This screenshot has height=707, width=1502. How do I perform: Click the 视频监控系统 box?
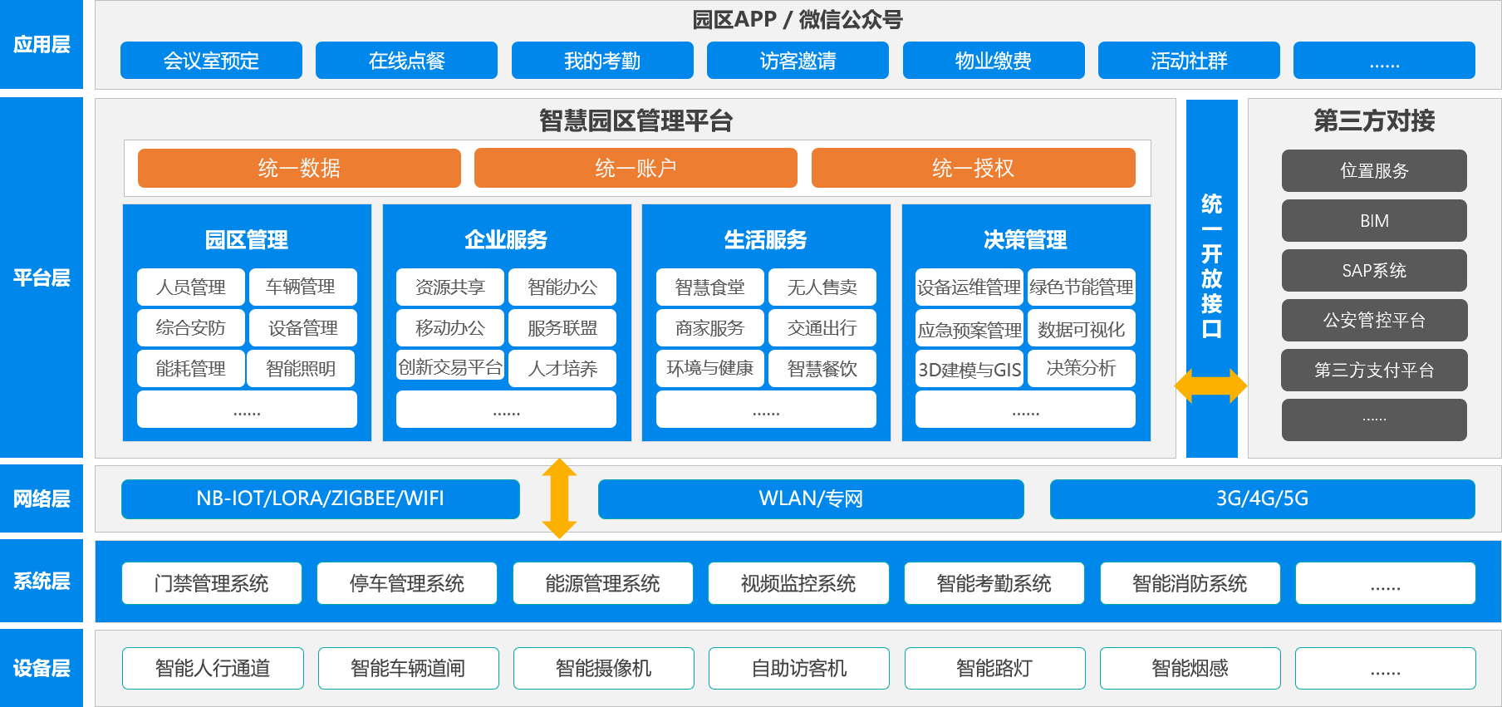pyautogui.click(x=798, y=583)
